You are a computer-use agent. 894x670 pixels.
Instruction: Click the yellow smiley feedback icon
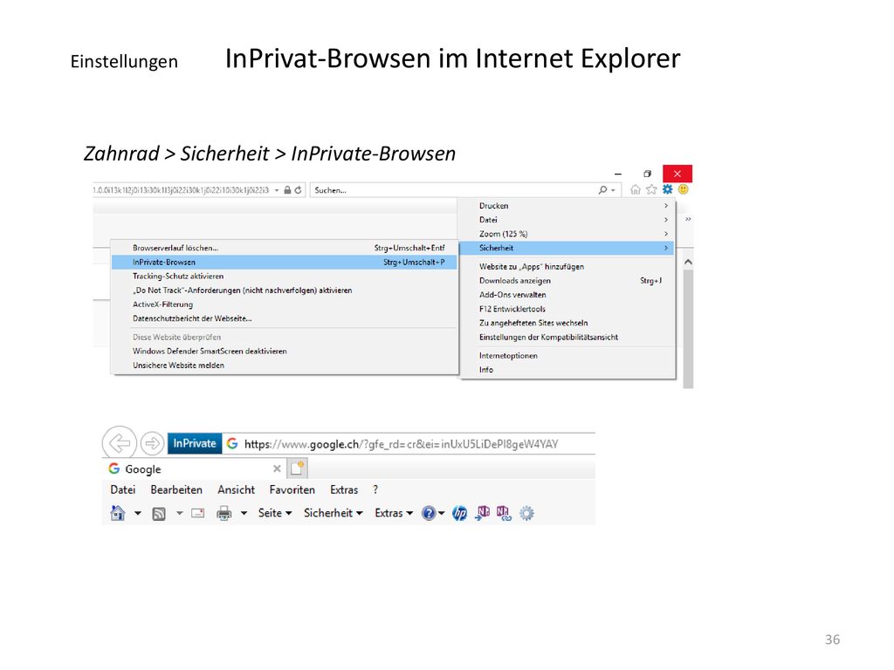tap(683, 189)
